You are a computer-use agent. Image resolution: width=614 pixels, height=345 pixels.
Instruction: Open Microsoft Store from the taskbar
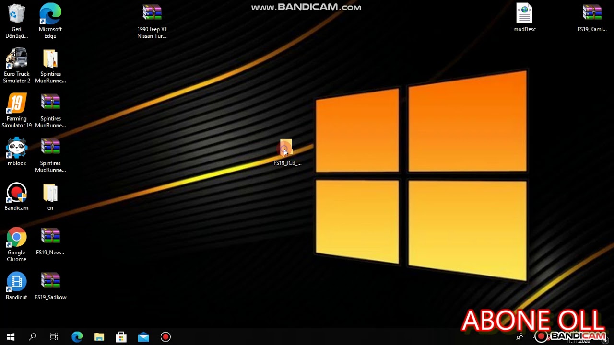121,337
